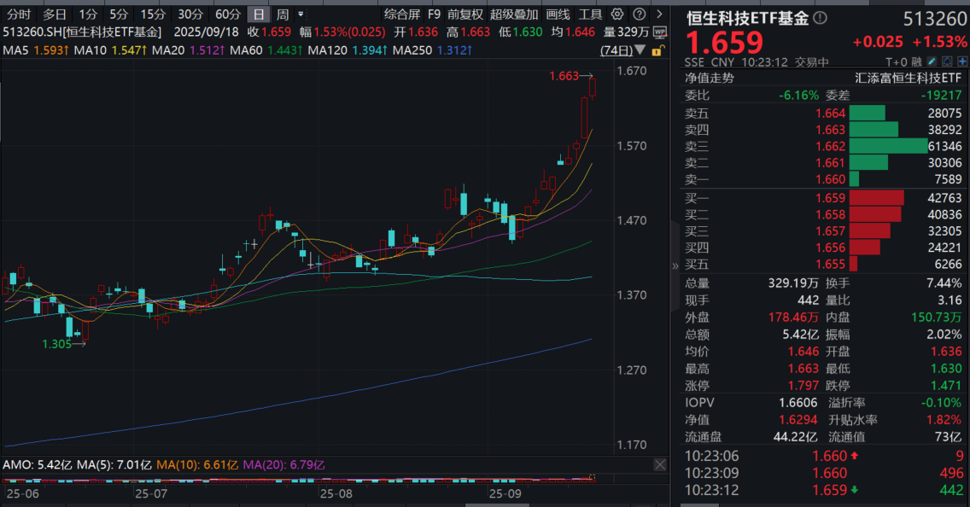
Task: Open the 超级叠加 overlay option
Action: tap(514, 14)
